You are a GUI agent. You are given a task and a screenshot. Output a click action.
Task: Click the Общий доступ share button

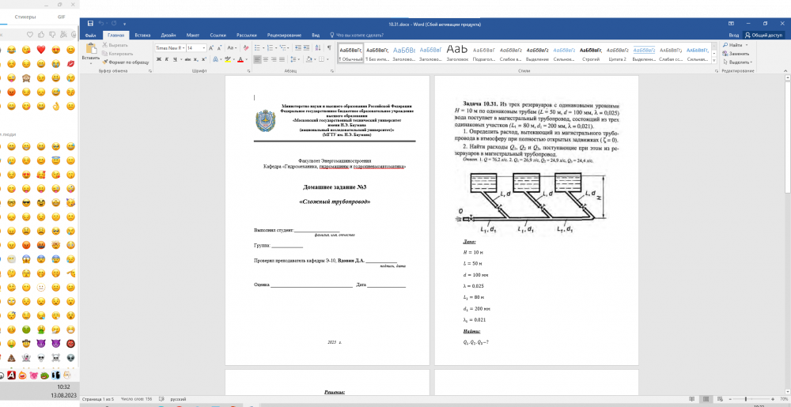(764, 36)
